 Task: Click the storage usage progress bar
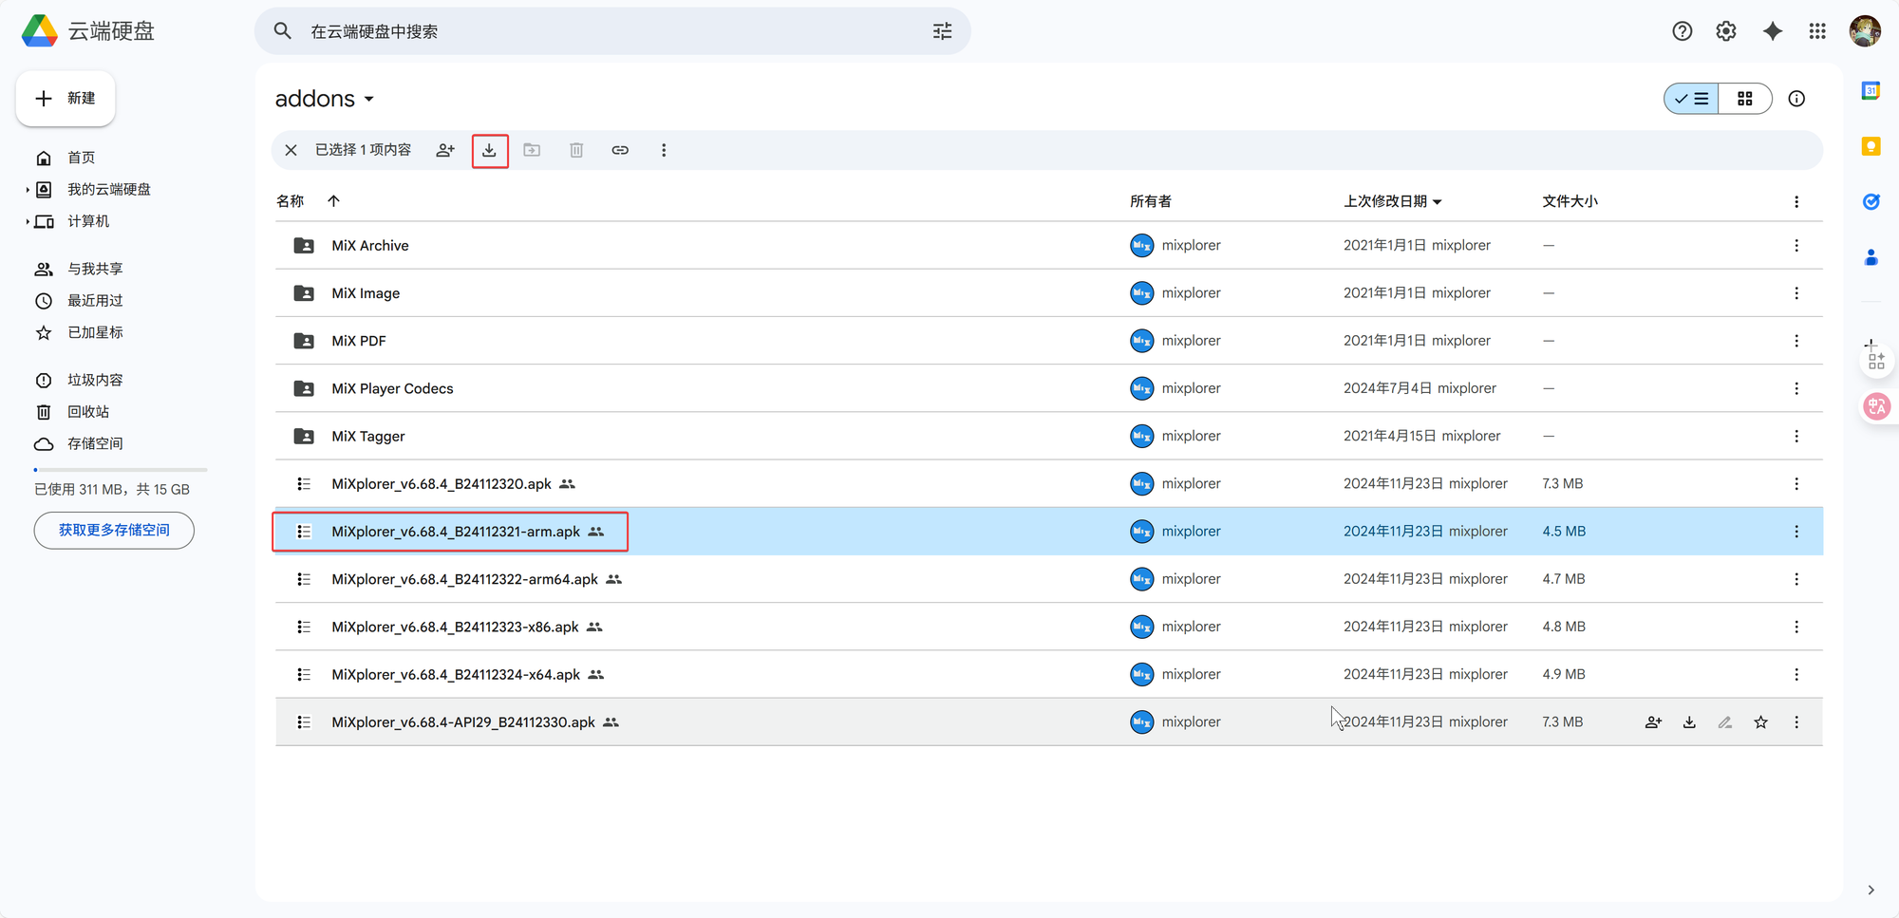121,470
